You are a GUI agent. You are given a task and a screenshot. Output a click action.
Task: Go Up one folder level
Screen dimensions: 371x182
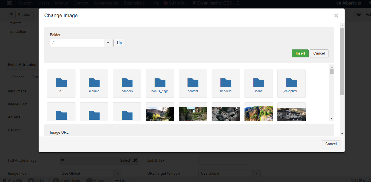pyautogui.click(x=119, y=43)
